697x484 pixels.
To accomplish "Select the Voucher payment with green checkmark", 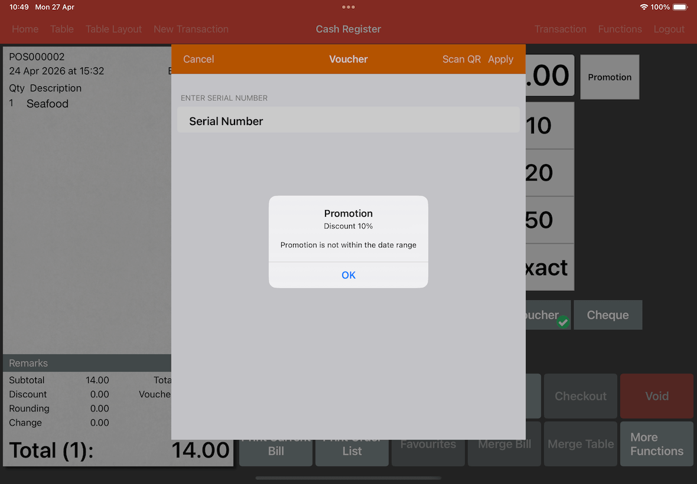I will tap(548, 315).
